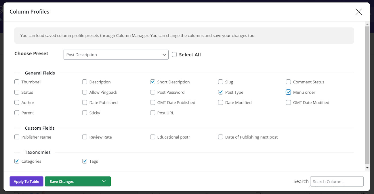Viewport: 374px width, 194px height.
Task: Click the column preset info message
Action: pos(184,36)
